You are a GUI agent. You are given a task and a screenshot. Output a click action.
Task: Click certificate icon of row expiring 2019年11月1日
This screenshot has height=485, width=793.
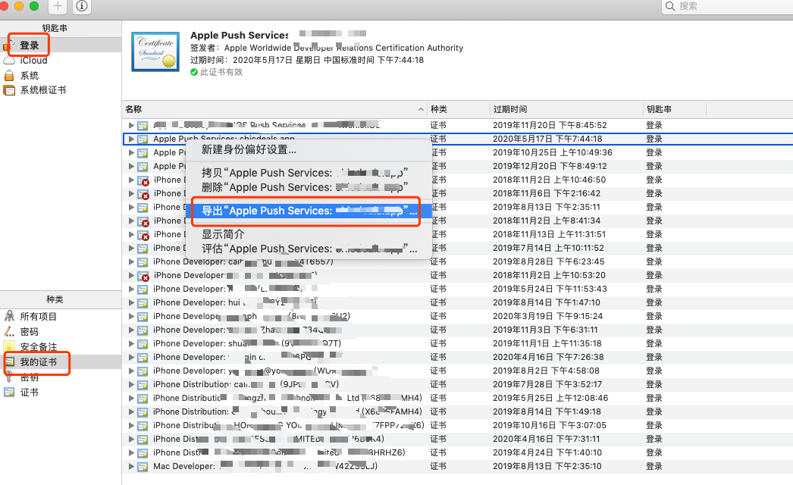pyautogui.click(x=143, y=344)
